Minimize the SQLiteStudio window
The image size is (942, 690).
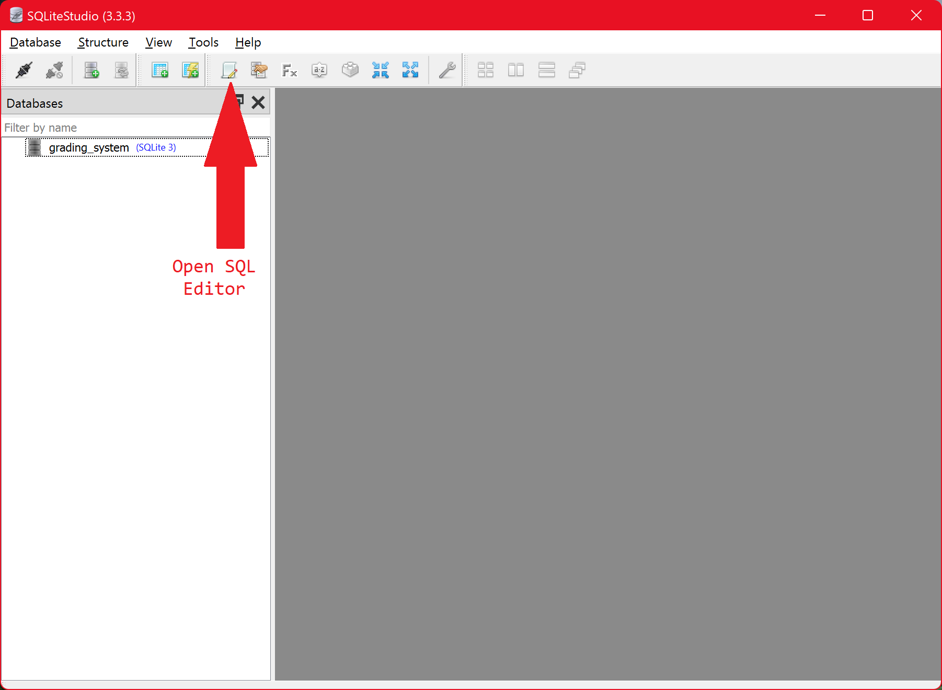pos(820,15)
